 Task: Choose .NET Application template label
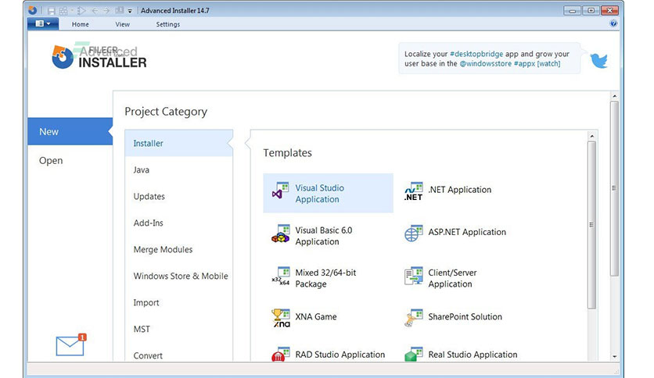point(460,190)
